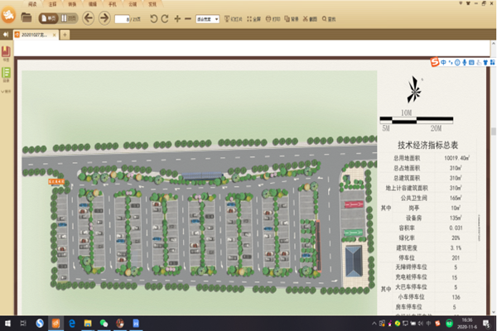This screenshot has height=331, width=497.
Task: Rotate the page clockwise
Action: (x=163, y=17)
